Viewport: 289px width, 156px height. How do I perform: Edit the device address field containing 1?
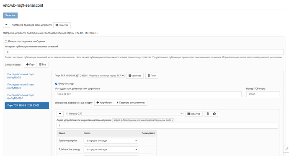tap(168, 126)
